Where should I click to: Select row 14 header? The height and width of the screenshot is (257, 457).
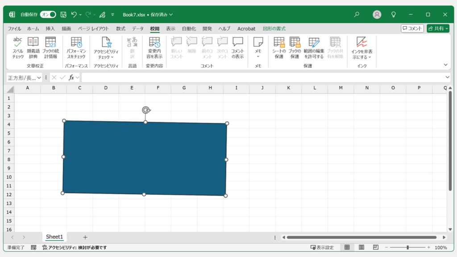coord(9,212)
